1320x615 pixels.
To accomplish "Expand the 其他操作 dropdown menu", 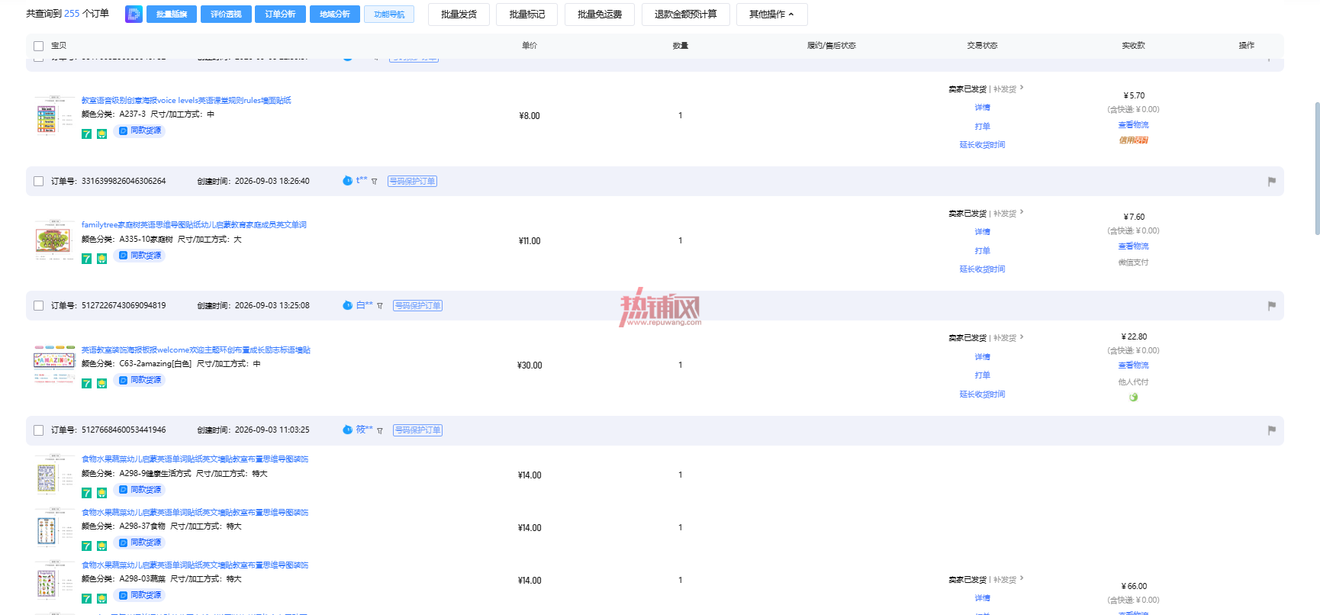I will [x=771, y=14].
